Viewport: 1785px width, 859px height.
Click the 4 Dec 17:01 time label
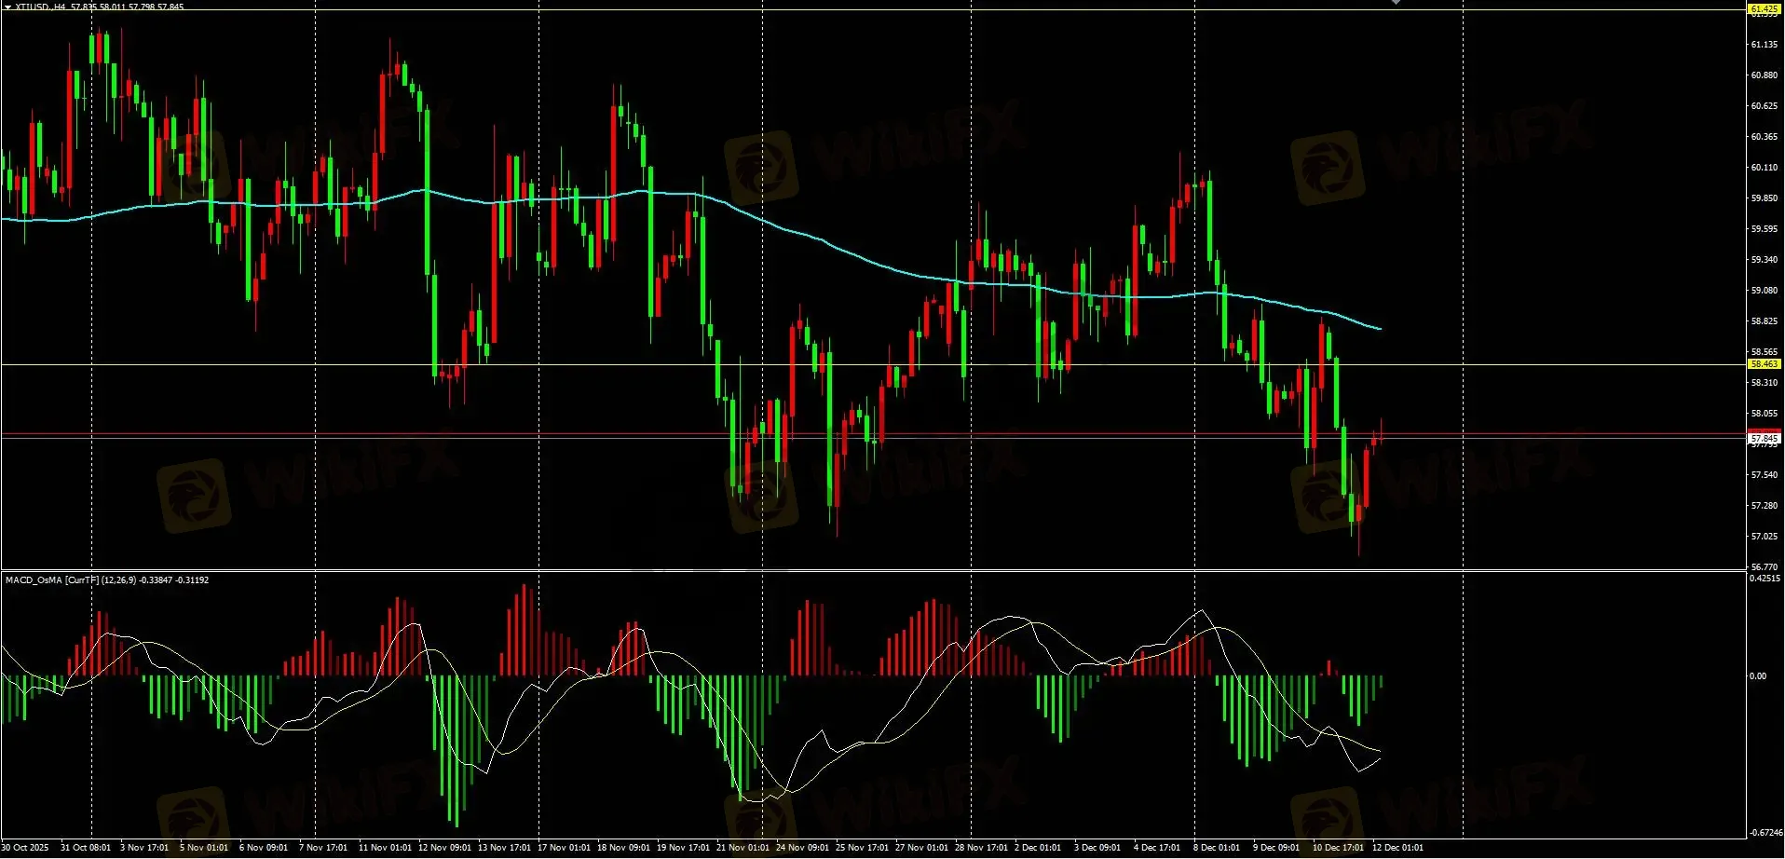1157,848
